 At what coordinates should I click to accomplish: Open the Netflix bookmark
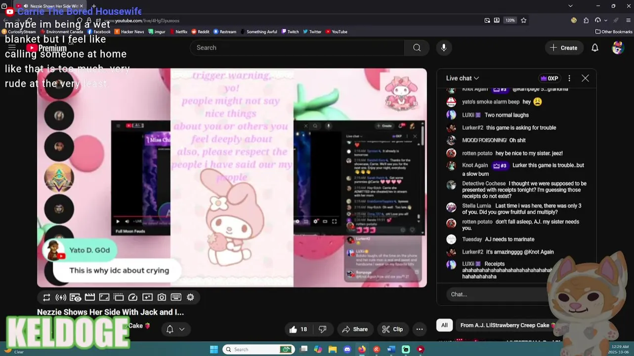(x=178, y=32)
